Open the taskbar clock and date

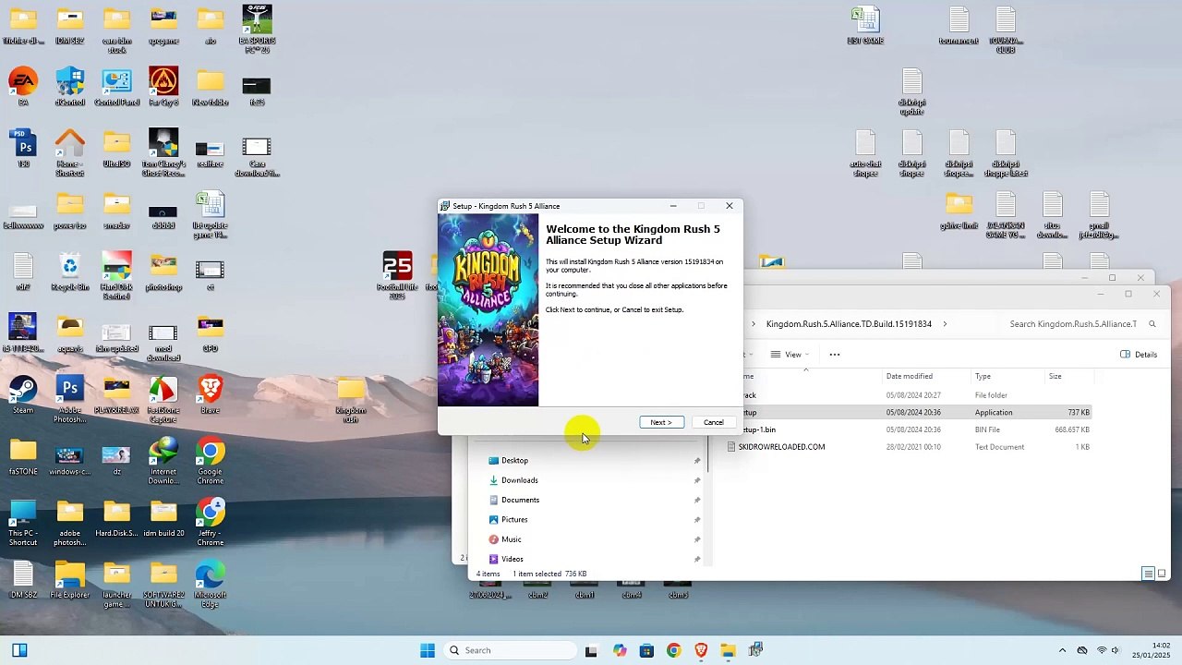(x=1152, y=650)
